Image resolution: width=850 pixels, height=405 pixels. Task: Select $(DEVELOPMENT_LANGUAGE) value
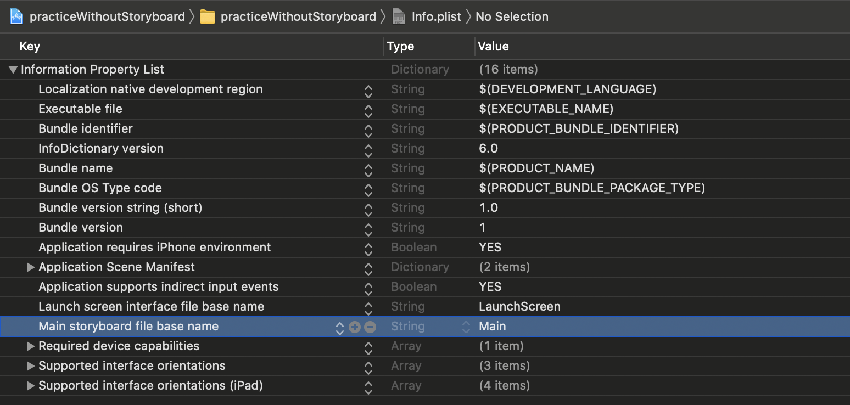[568, 89]
